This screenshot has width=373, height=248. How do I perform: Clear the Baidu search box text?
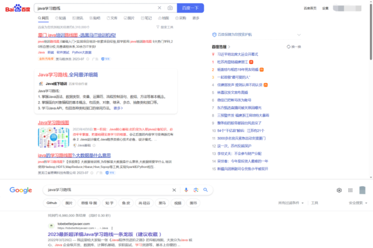(159, 8)
